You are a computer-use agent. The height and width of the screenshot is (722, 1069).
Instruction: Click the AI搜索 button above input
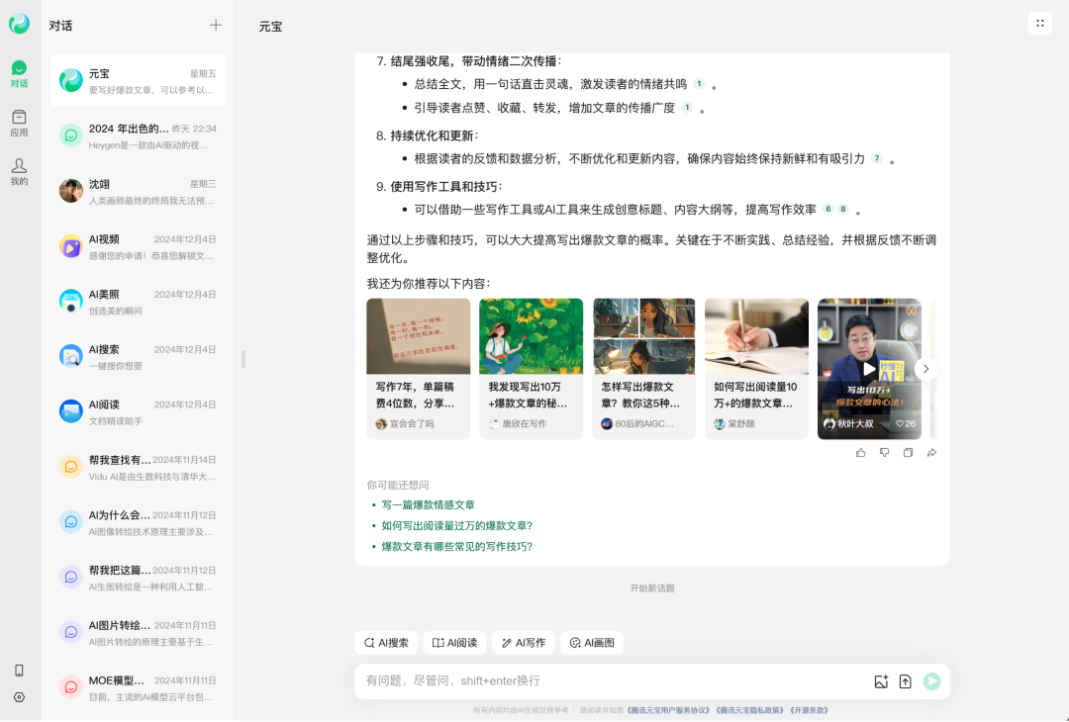point(386,643)
